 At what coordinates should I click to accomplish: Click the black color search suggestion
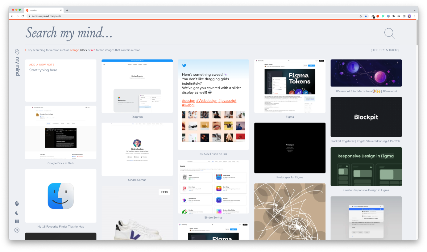84,50
